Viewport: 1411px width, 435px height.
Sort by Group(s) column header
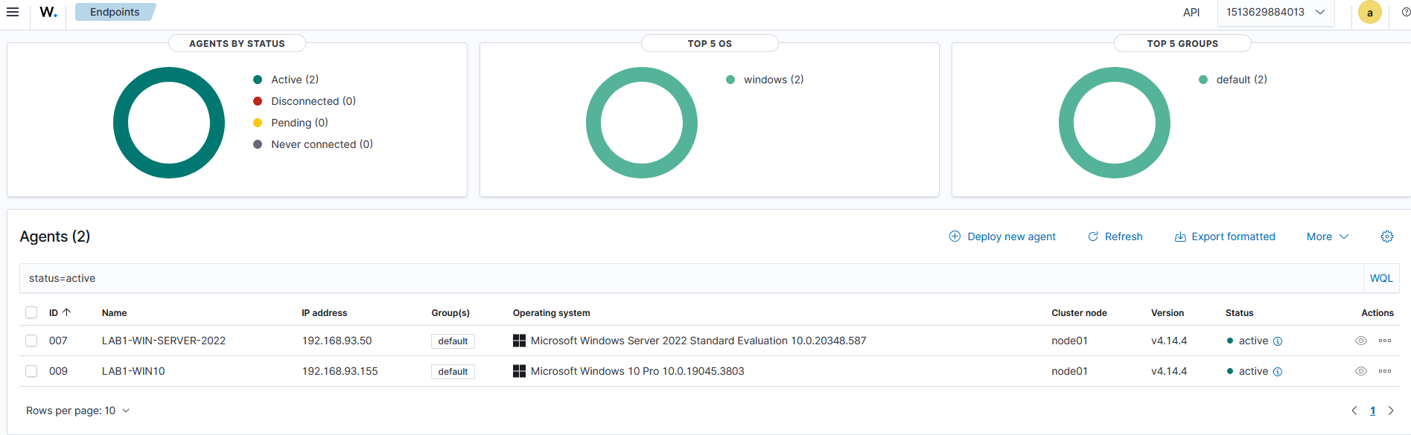(450, 313)
